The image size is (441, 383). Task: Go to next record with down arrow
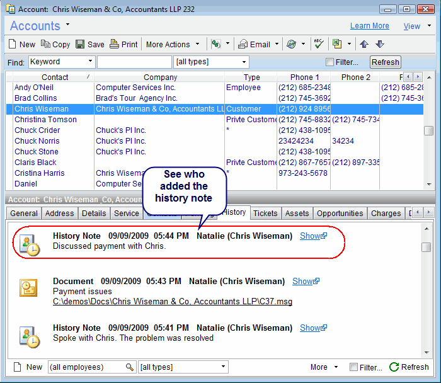click(x=380, y=45)
